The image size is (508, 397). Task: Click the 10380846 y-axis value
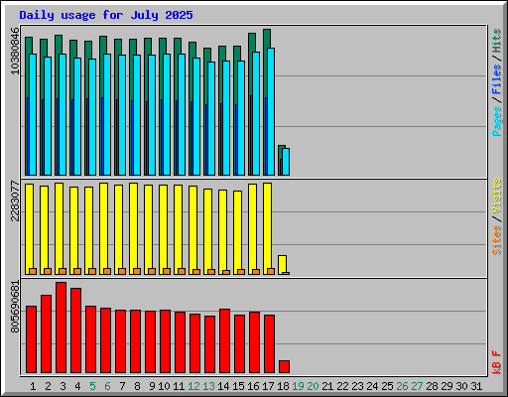pyautogui.click(x=15, y=52)
